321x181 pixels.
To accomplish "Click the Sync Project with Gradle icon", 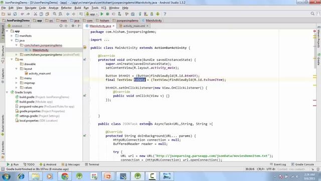I will pyautogui.click(x=140, y=14).
